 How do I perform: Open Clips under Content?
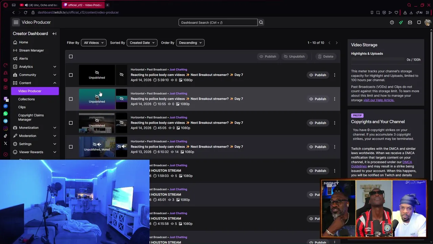(22, 107)
